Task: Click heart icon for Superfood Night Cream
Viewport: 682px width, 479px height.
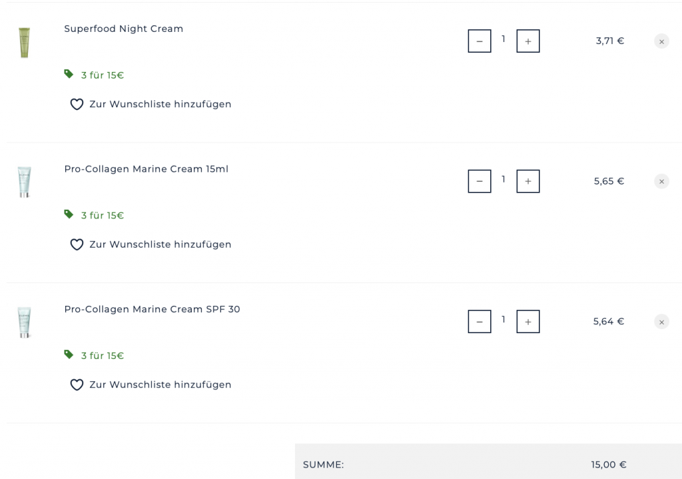Action: pos(77,105)
